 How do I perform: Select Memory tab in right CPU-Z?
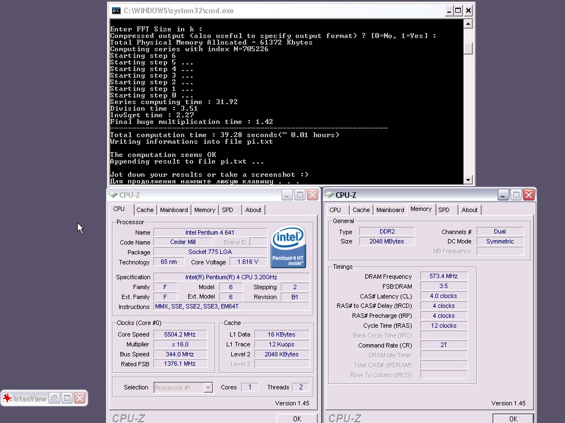[421, 209]
